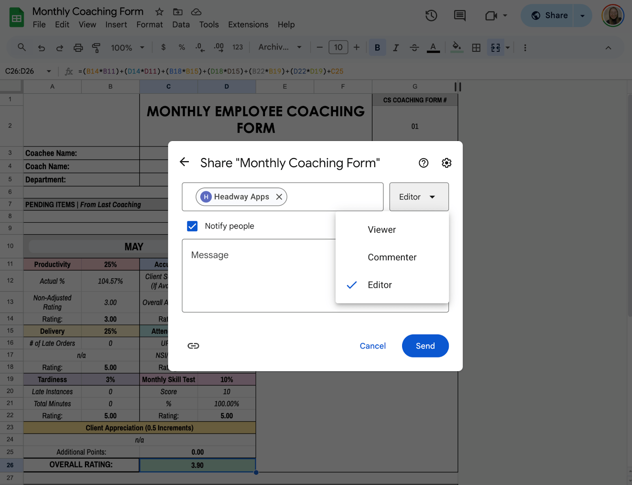
Task: Open the fill color picker
Action: click(x=457, y=47)
